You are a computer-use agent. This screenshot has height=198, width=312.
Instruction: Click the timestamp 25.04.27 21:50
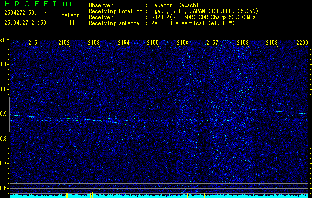coord(25,23)
